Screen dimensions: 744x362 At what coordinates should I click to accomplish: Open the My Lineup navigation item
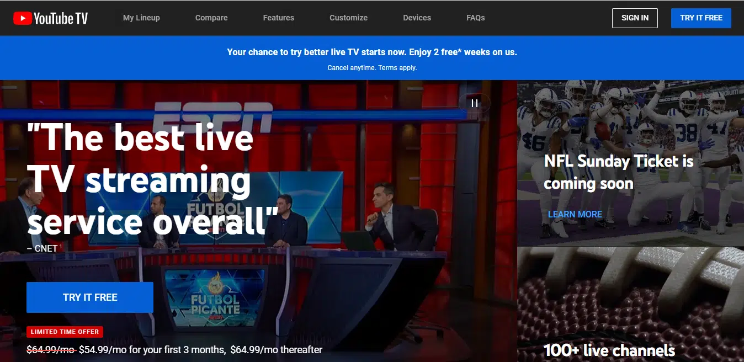141,18
